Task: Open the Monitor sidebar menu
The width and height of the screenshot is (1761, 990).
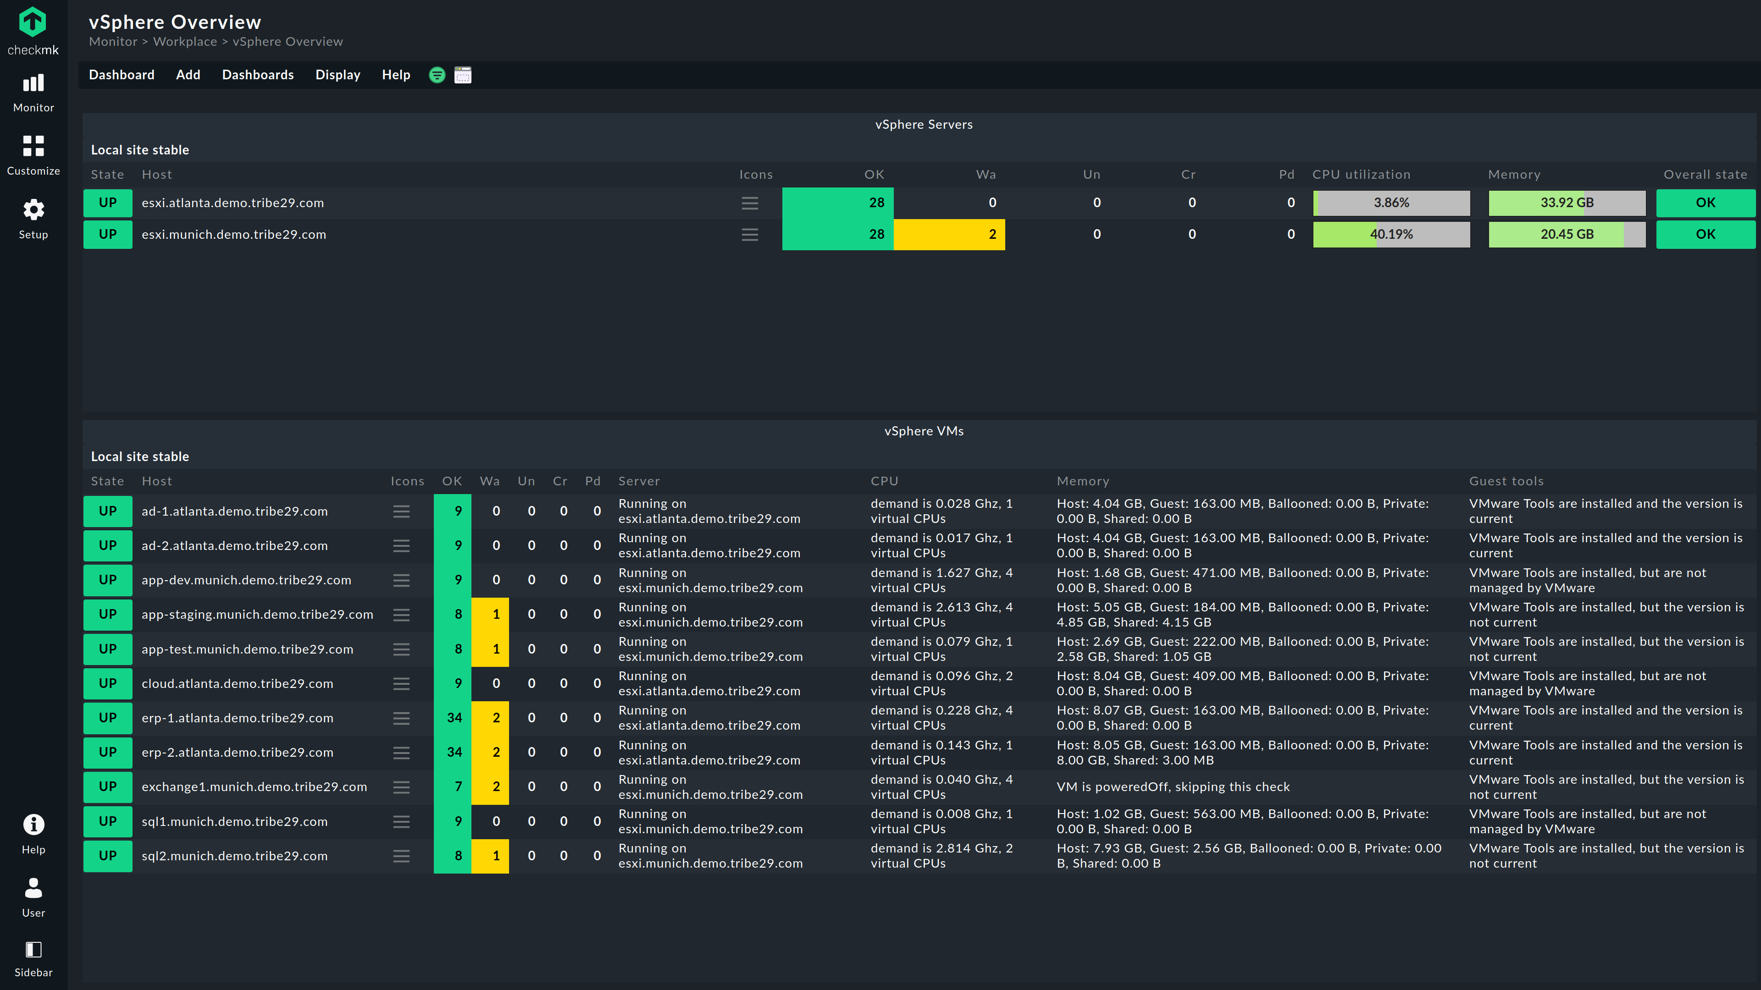Action: pyautogui.click(x=33, y=93)
